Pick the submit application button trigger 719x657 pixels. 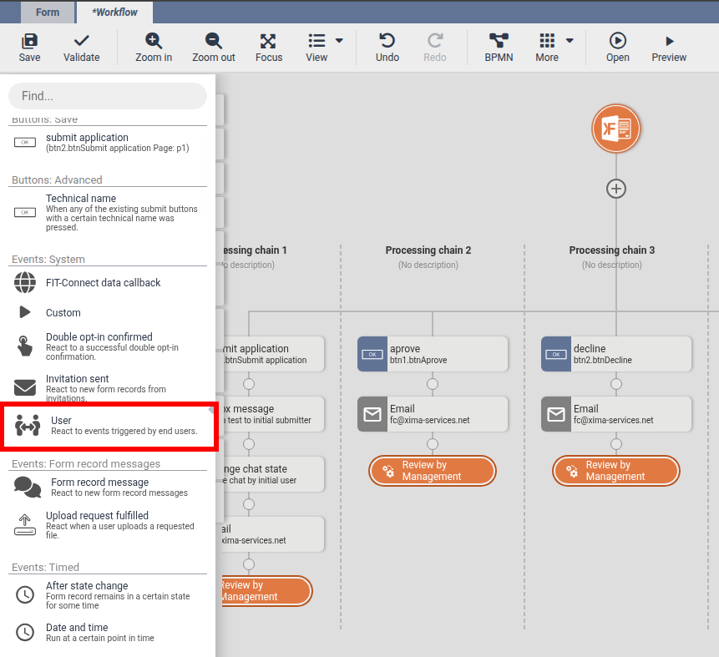(108, 143)
